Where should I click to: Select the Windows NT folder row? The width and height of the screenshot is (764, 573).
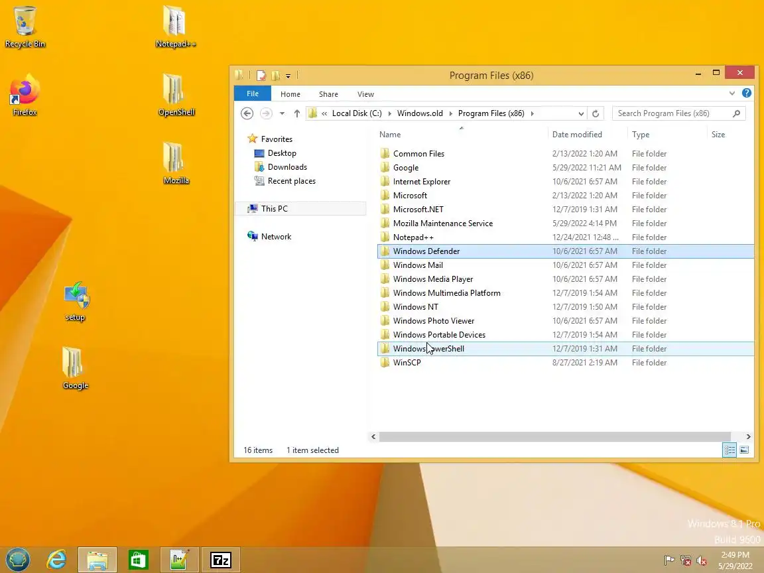[x=565, y=307]
